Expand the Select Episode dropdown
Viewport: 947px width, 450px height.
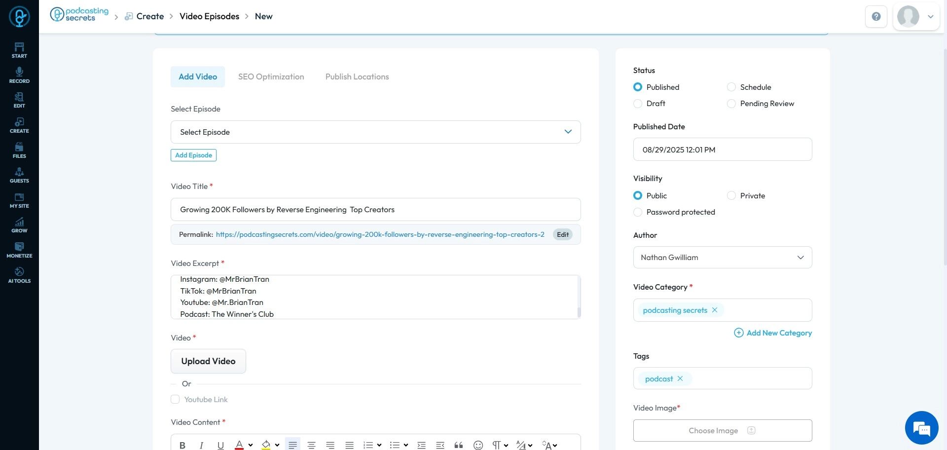[x=375, y=132]
